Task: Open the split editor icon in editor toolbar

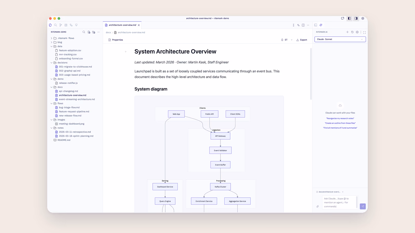Action: tap(303, 25)
